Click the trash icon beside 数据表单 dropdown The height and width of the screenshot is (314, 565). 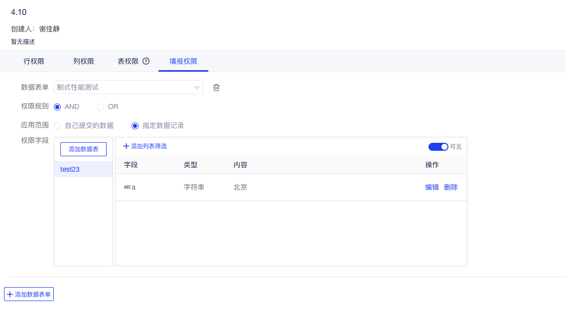tap(216, 87)
